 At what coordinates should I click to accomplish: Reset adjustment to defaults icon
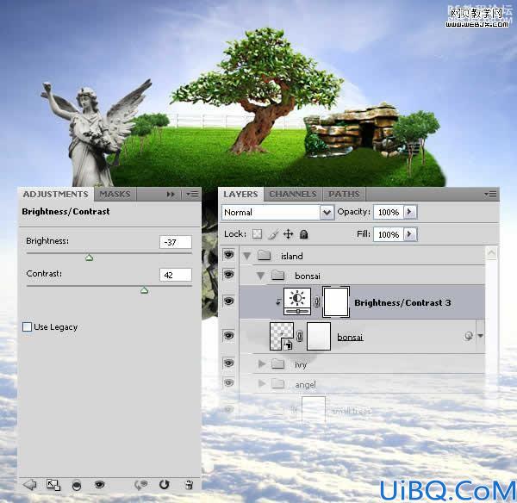tap(165, 485)
